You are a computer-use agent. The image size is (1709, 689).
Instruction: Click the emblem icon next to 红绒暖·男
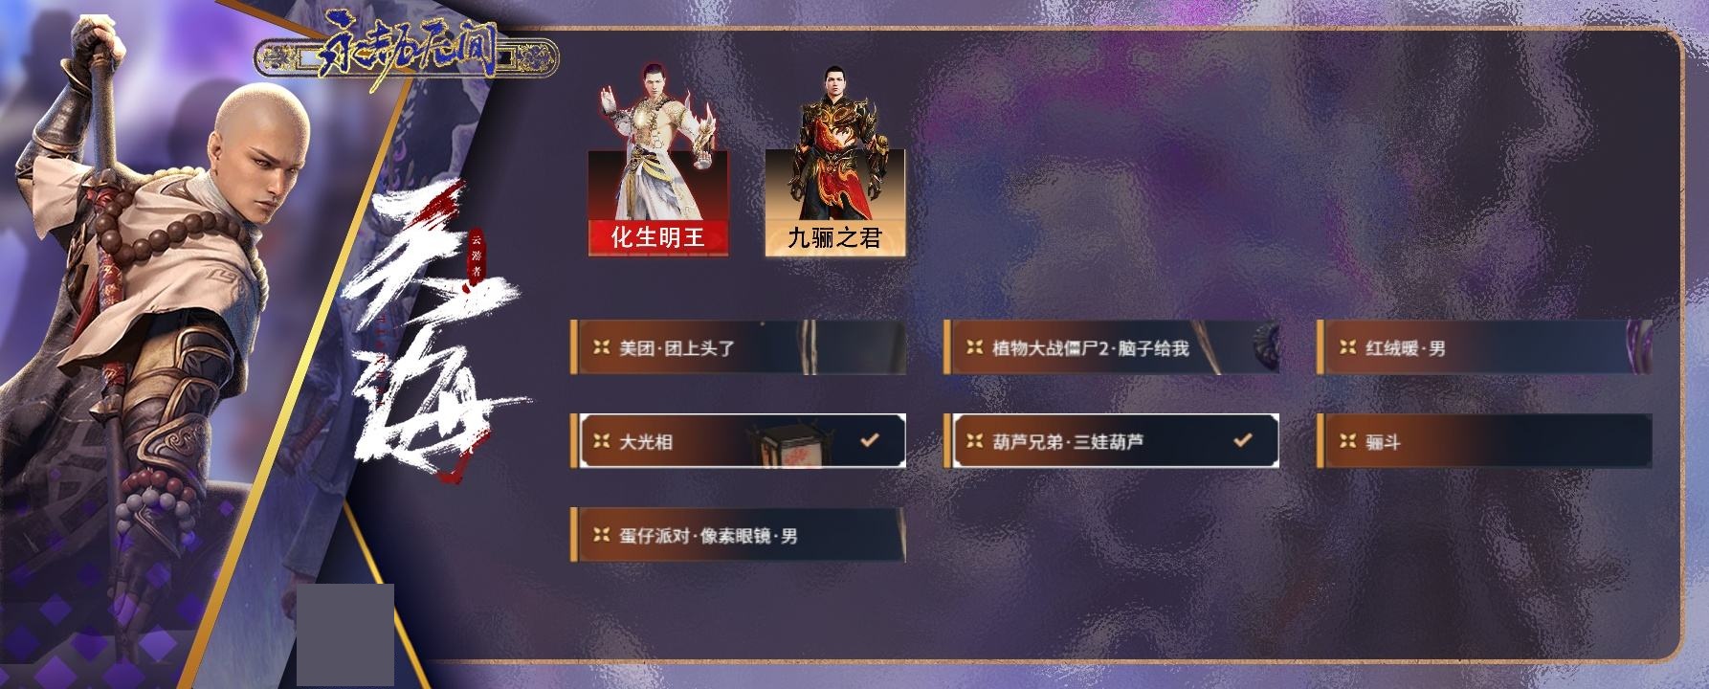tap(1347, 348)
